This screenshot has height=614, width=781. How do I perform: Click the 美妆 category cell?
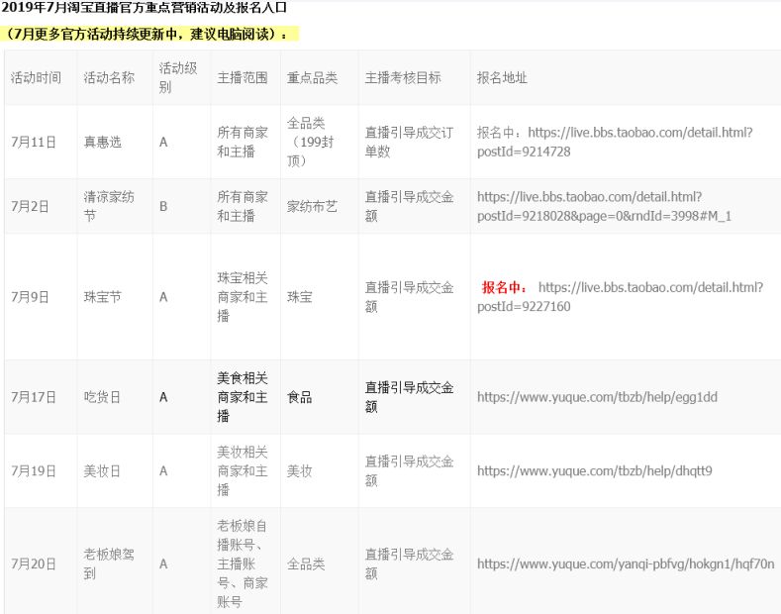point(300,471)
